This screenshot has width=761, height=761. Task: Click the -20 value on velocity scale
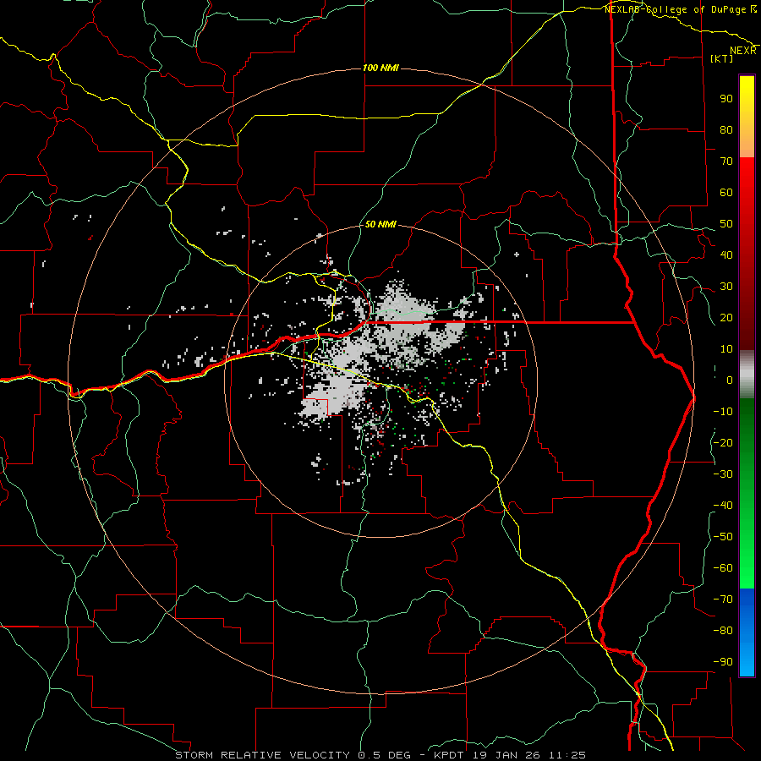723,443
